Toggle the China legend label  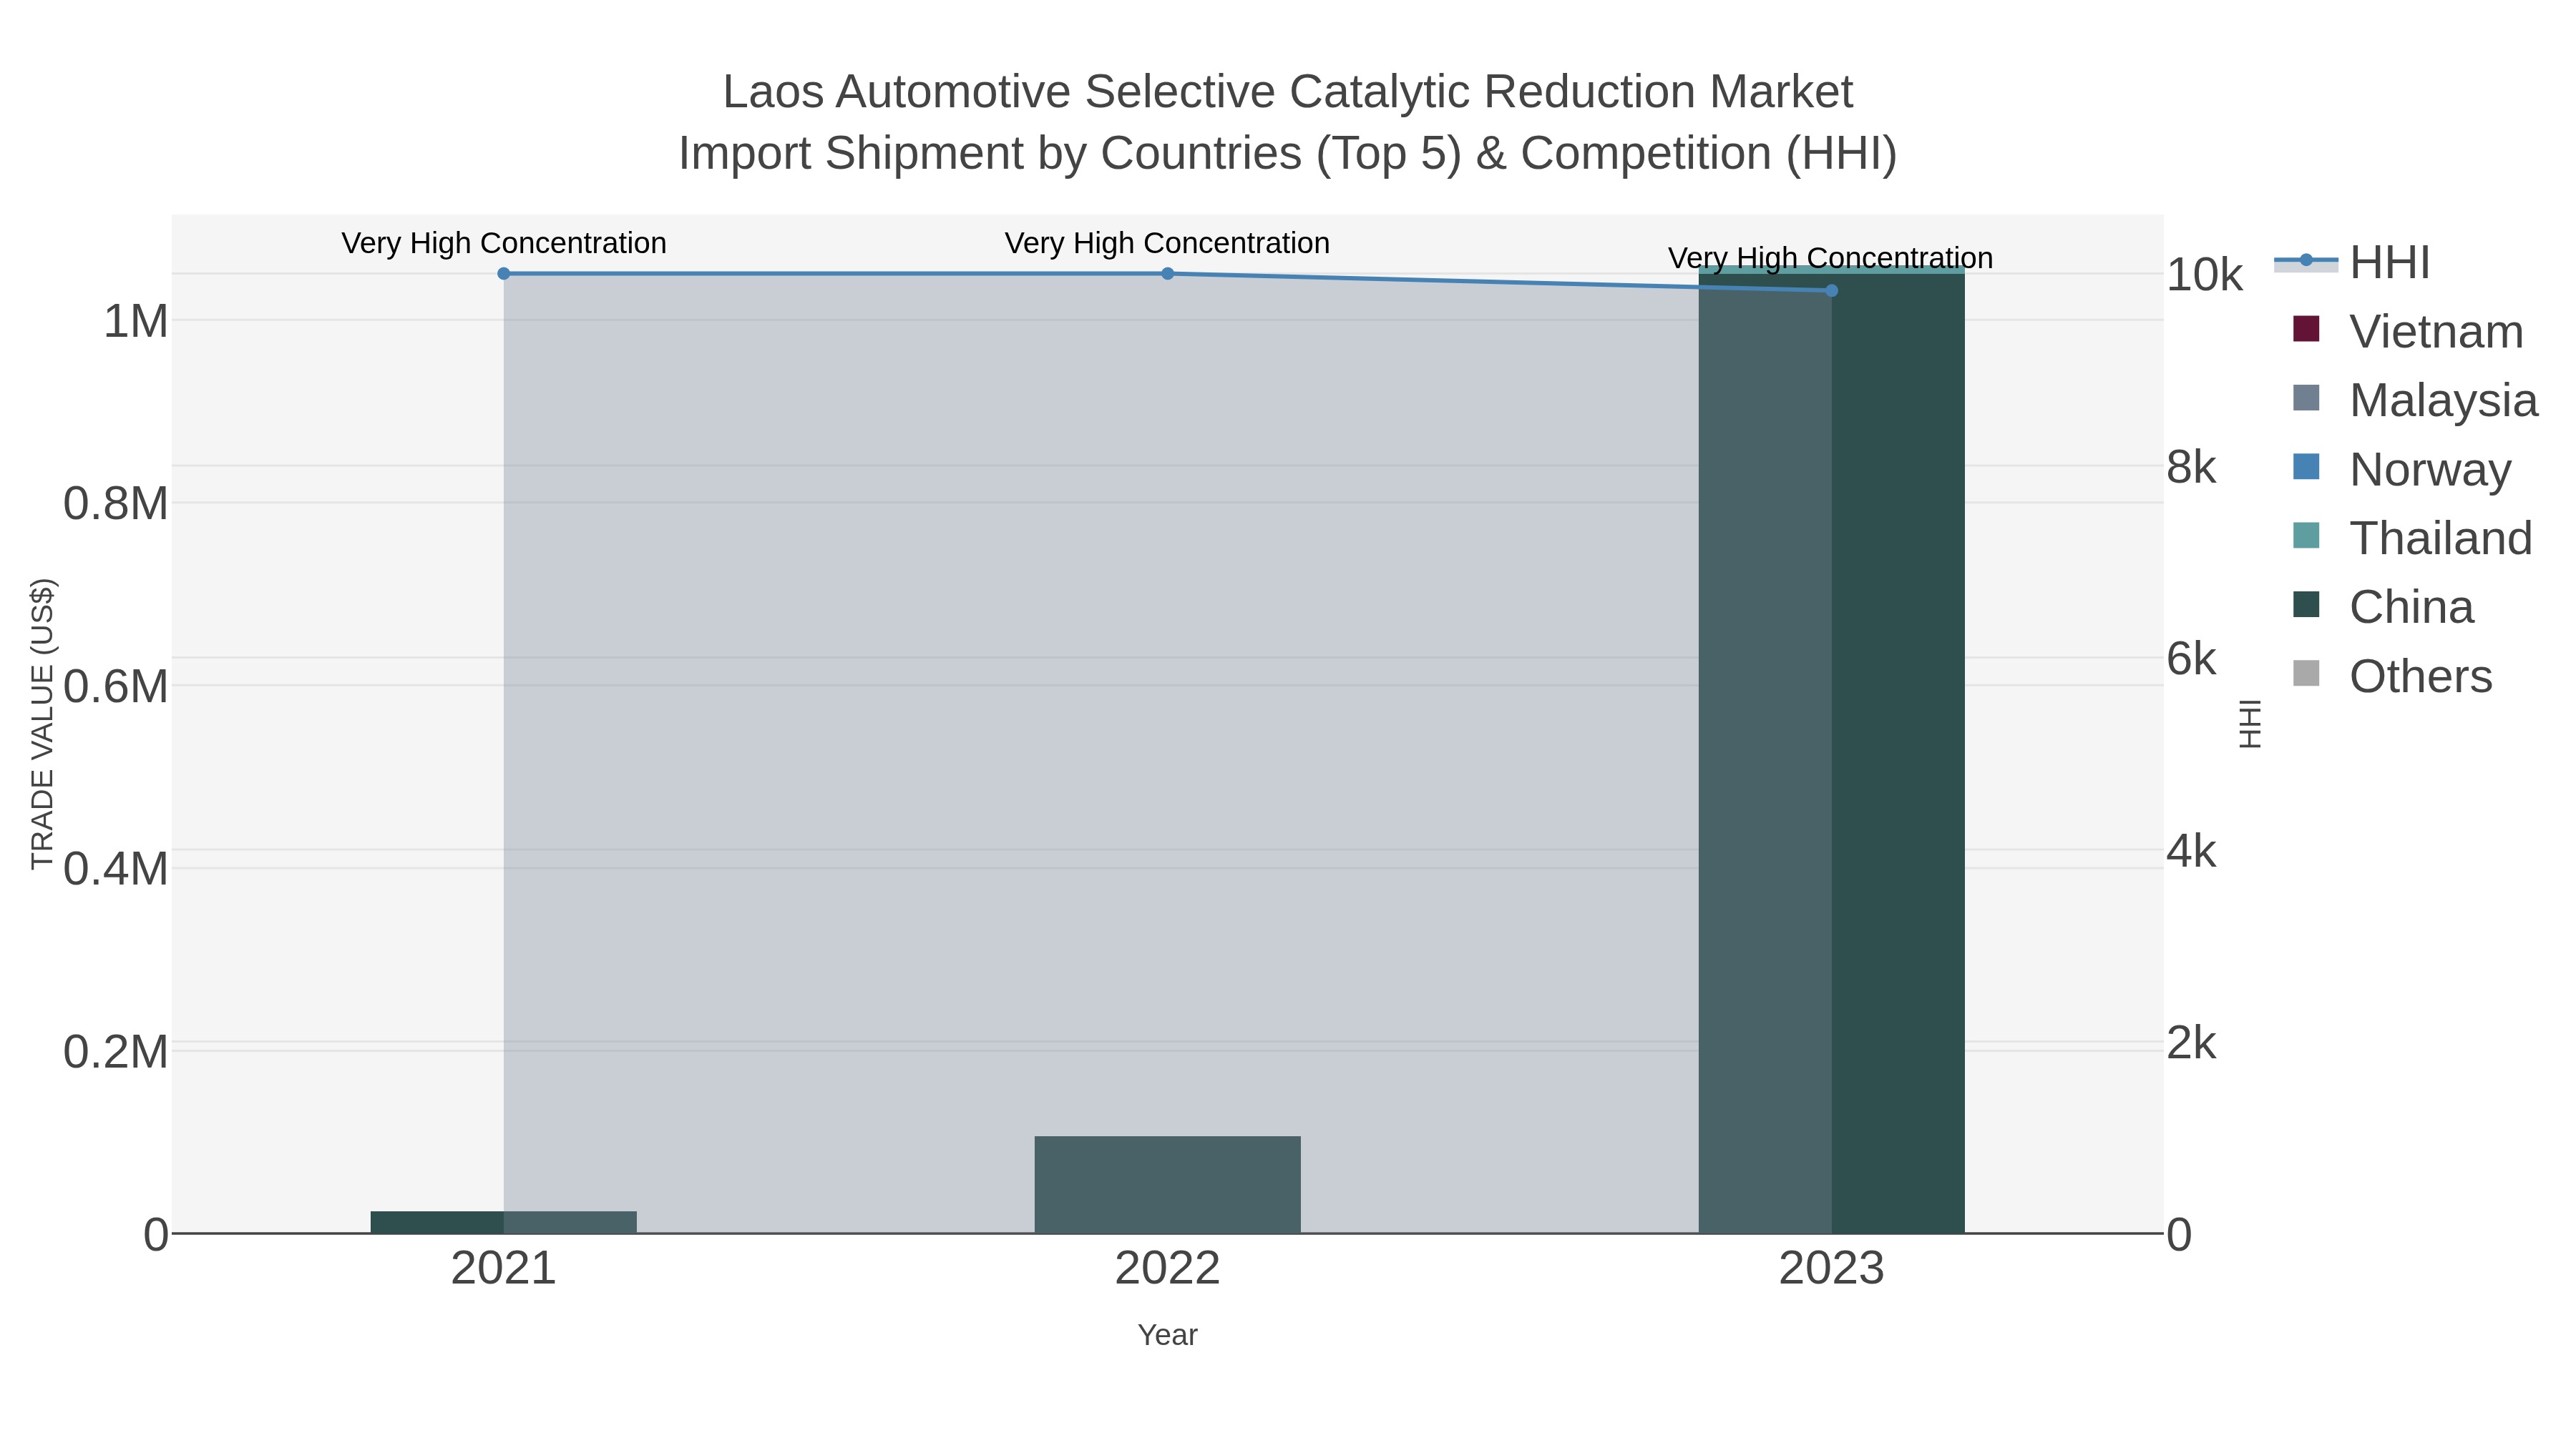click(2411, 608)
